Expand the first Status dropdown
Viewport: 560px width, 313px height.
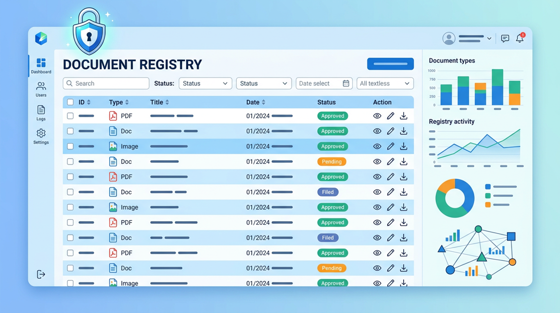(206, 83)
